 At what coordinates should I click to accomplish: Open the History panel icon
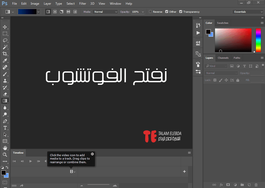point(198,26)
